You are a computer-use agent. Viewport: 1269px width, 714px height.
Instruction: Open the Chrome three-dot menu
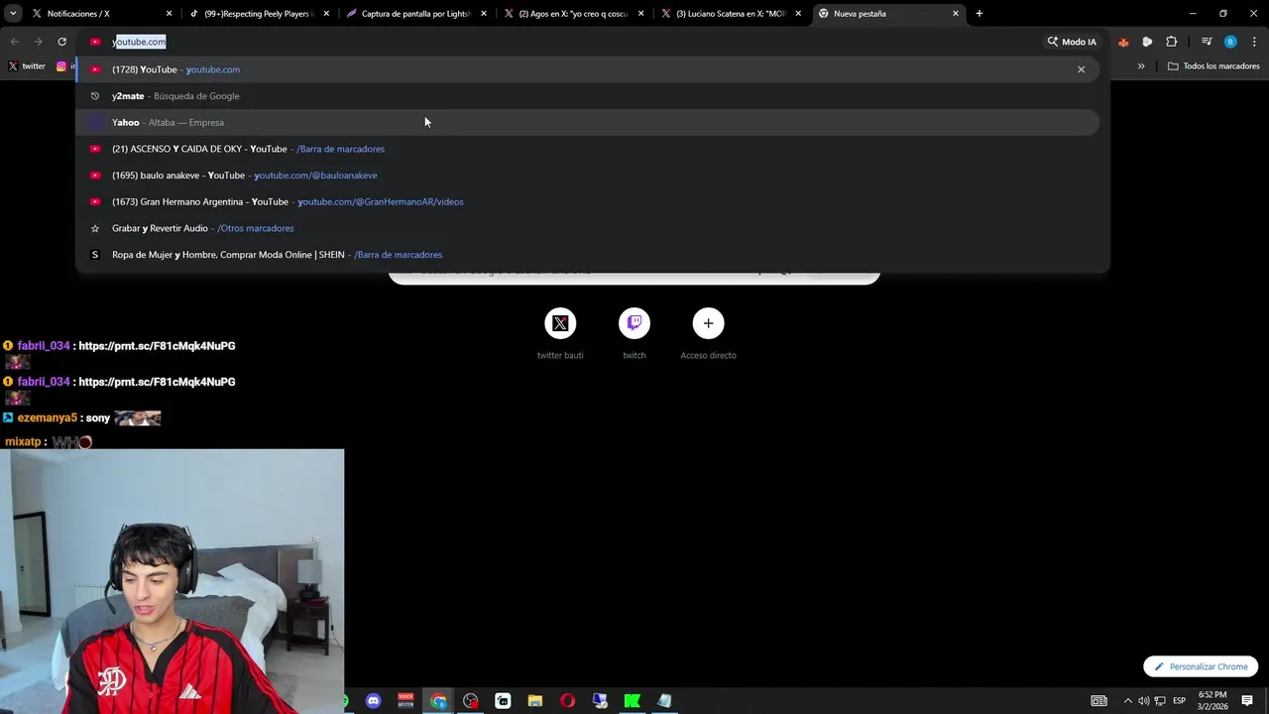1254,42
